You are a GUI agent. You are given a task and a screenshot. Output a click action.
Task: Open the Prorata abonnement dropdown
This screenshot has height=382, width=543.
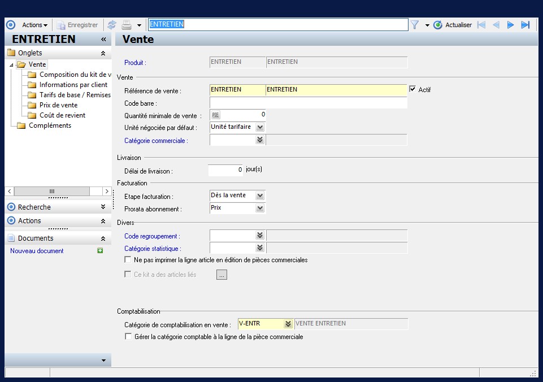coord(260,208)
